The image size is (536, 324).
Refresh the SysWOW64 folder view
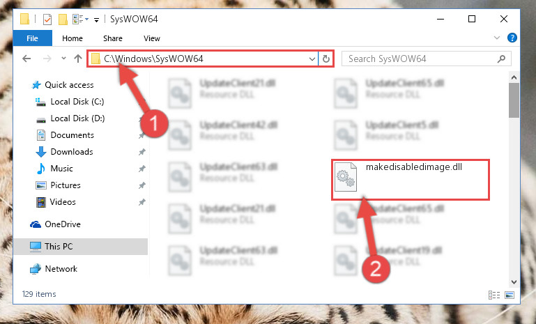(326, 59)
